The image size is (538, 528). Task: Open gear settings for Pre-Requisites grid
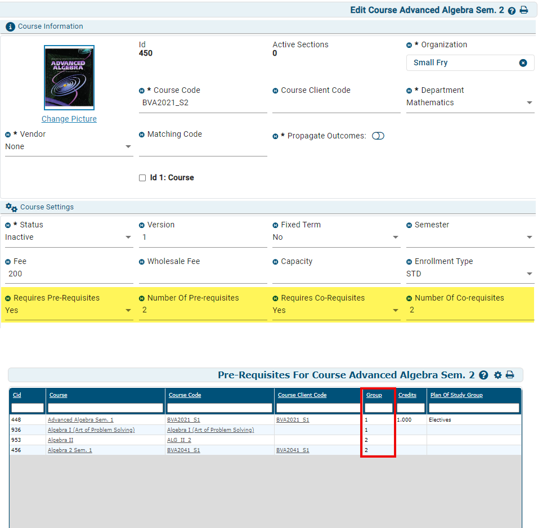pos(497,375)
